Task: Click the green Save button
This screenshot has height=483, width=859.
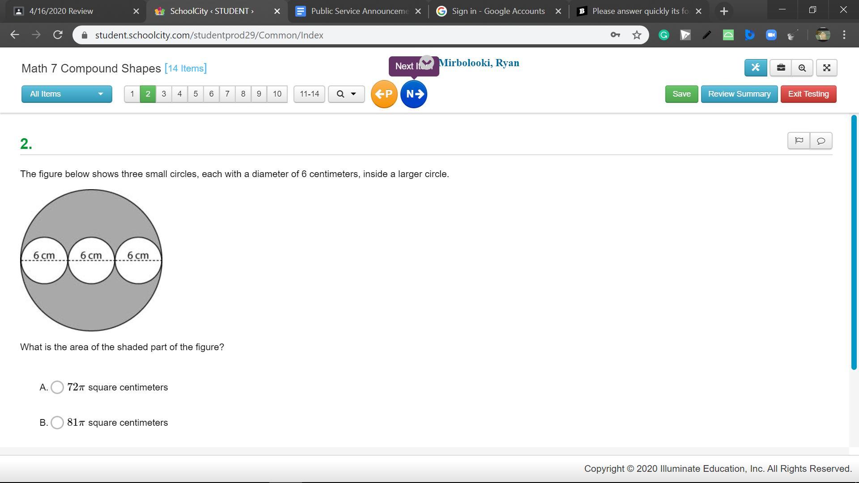Action: [x=681, y=94]
